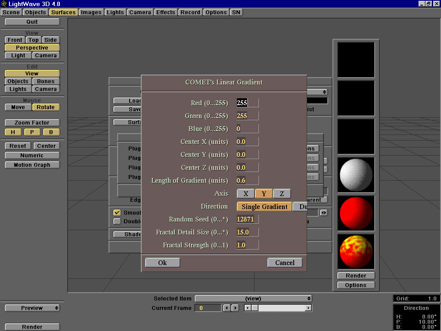Confirm the gradient dialog with Ok
Image resolution: width=441 pixels, height=331 pixels.
[162, 262]
